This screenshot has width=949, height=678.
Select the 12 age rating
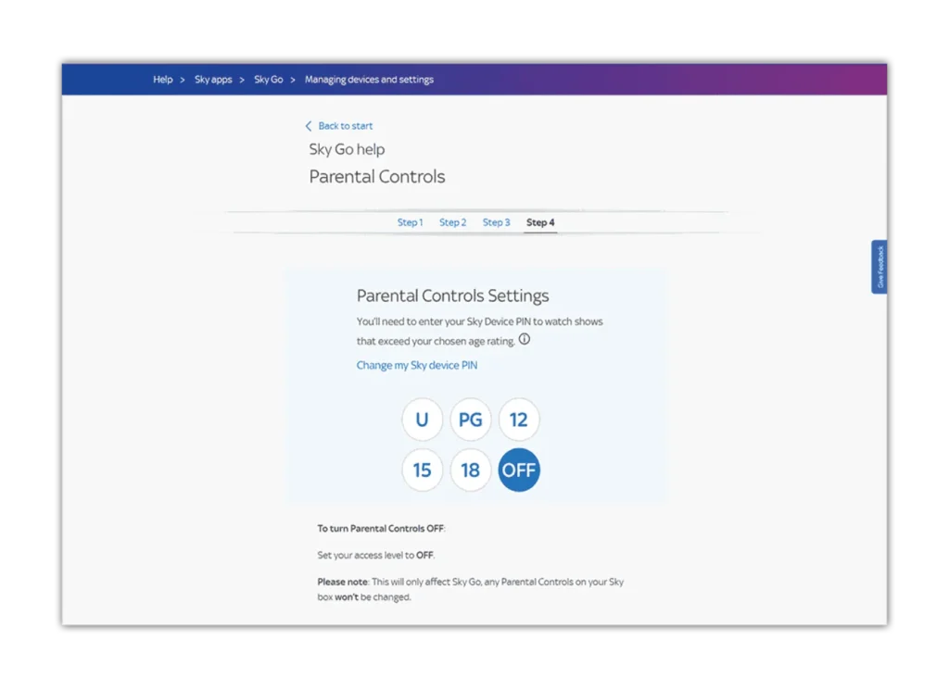coord(519,420)
